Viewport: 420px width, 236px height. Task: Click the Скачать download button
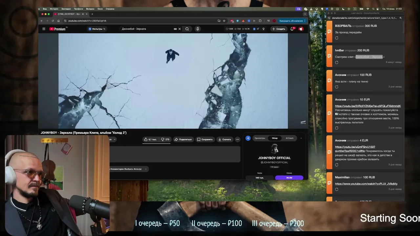coord(225,139)
